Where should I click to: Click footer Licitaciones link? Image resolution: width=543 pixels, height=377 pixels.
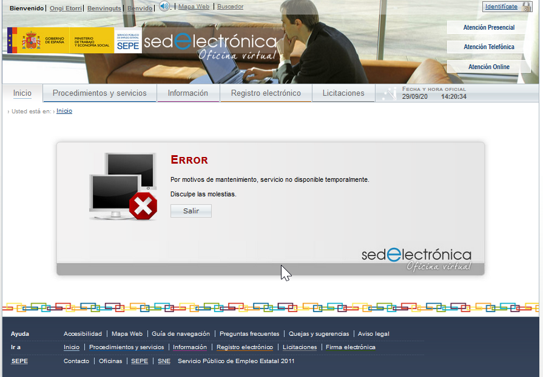tap(300, 347)
